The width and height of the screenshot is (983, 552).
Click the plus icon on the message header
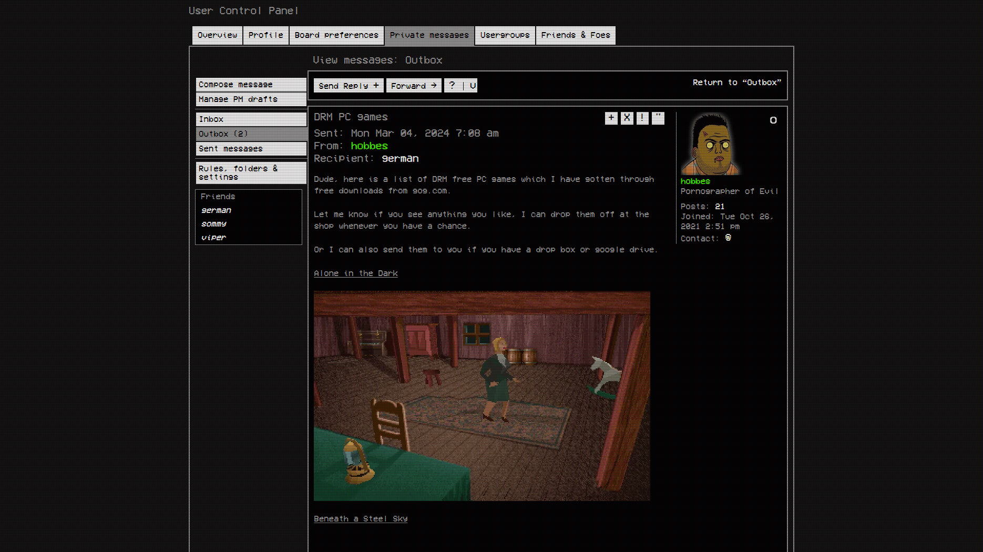pos(611,118)
